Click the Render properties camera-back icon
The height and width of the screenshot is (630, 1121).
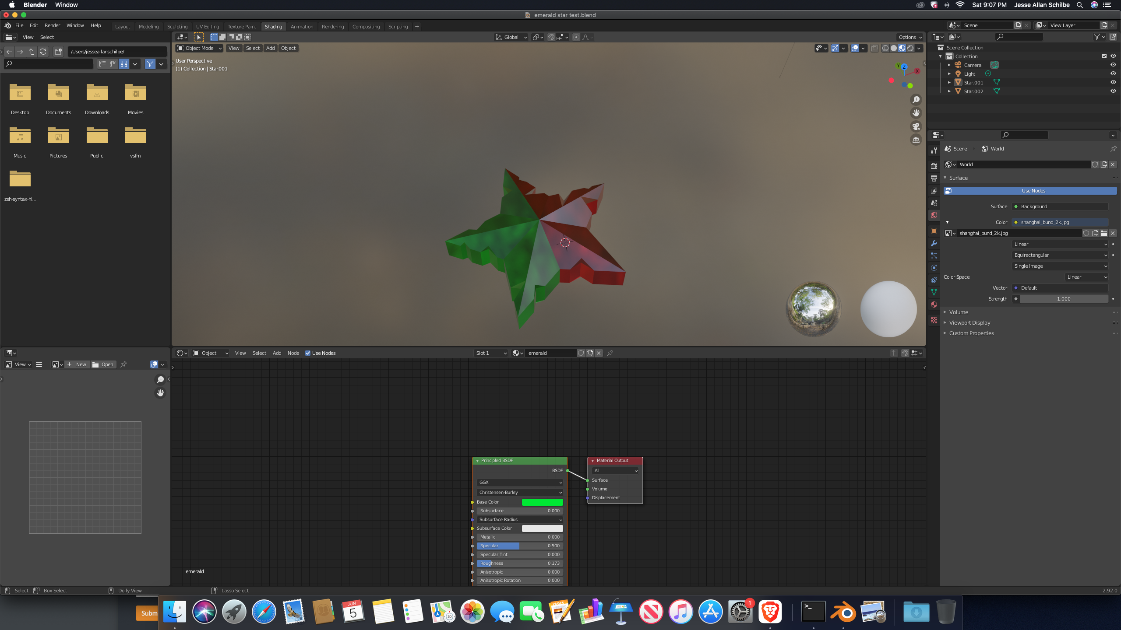[934, 166]
